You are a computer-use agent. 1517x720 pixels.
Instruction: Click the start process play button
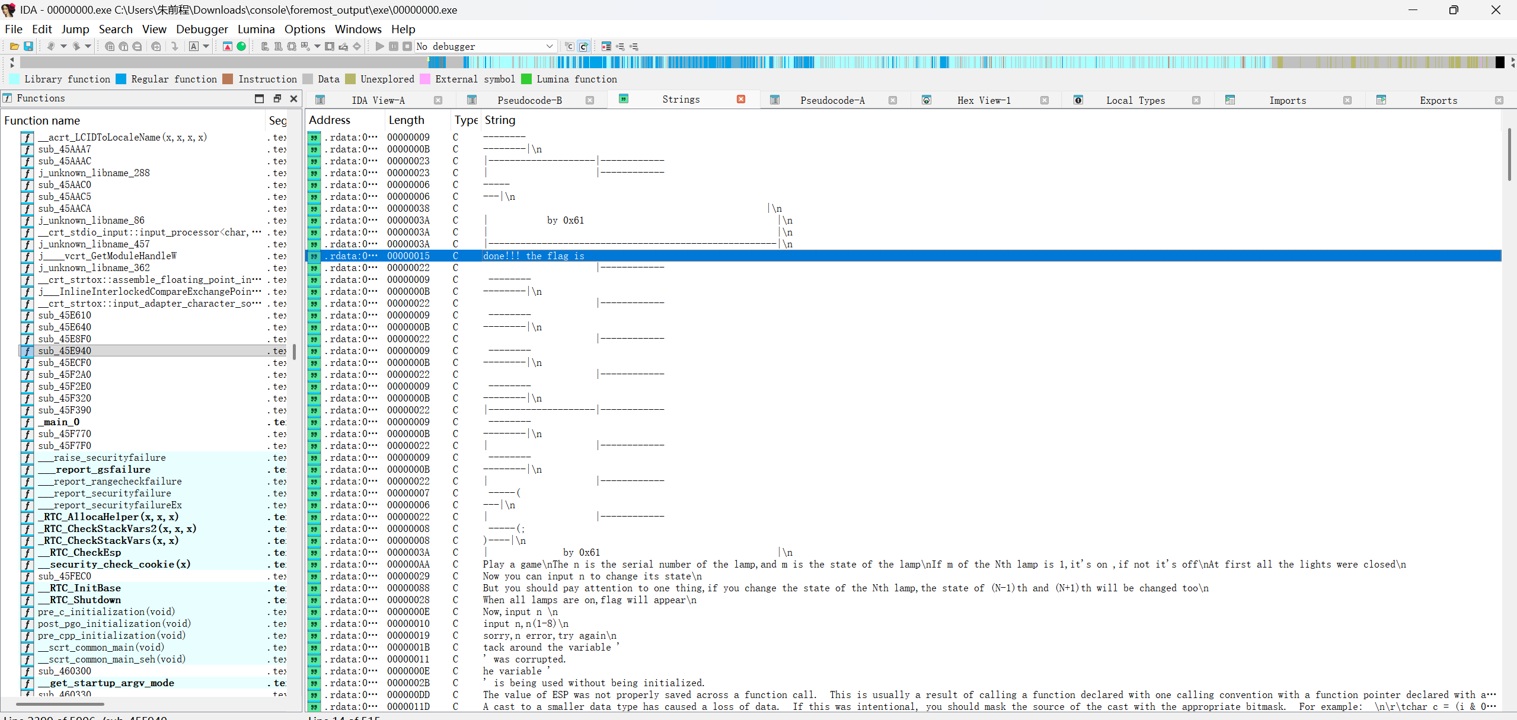(379, 46)
